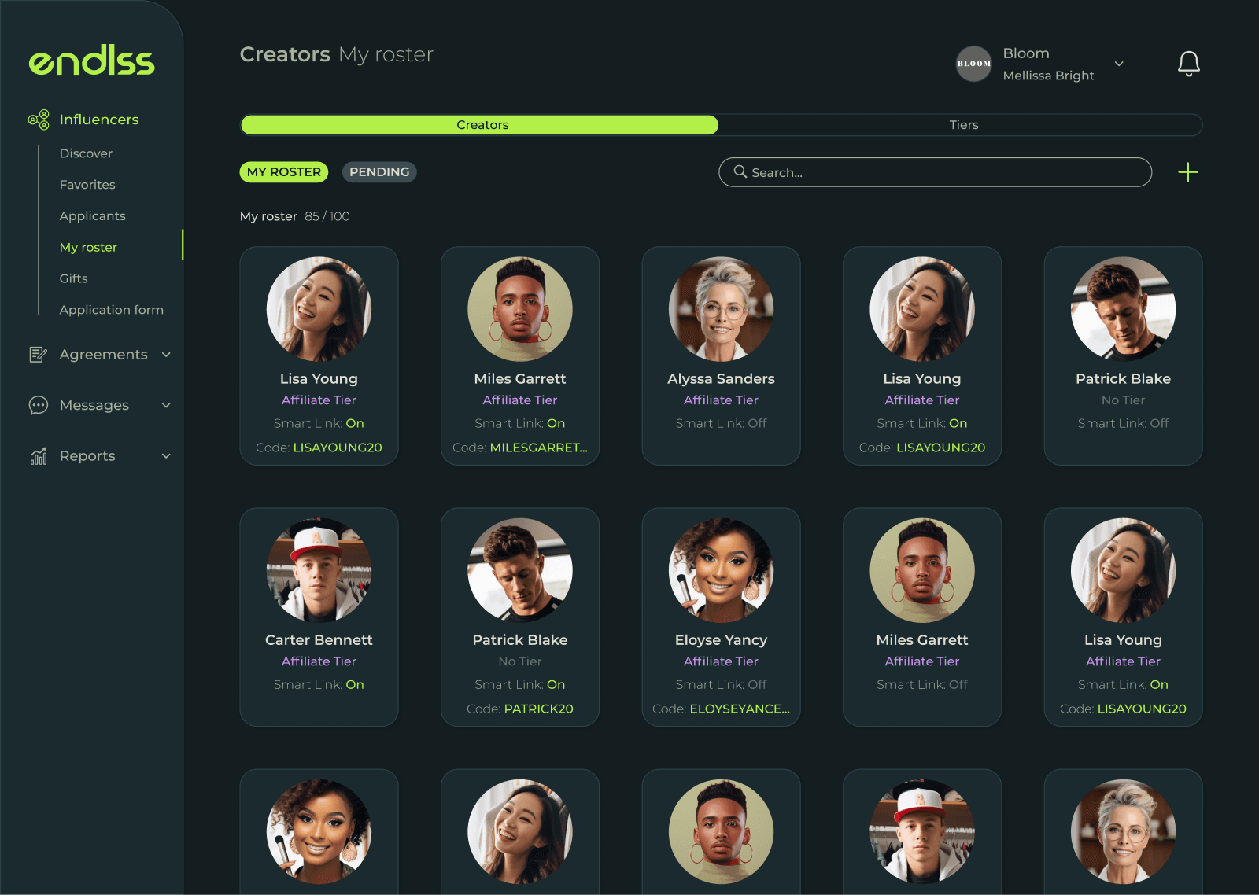This screenshot has width=1259, height=895.
Task: Select the PENDING filter
Action: click(379, 172)
